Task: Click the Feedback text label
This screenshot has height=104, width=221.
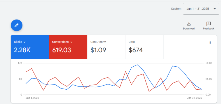Action: [x=208, y=28]
